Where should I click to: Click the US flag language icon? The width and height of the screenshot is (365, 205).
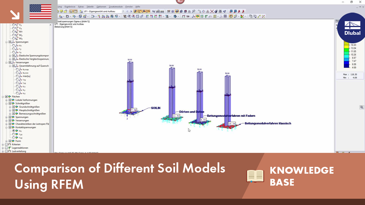point(41,12)
